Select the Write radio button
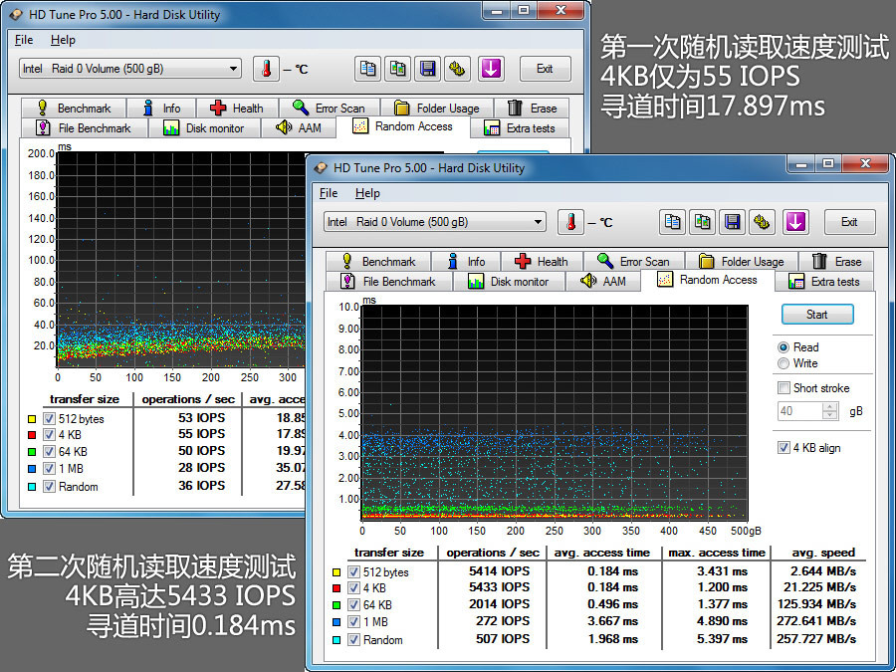Viewport: 896px width, 672px height. pyautogui.click(x=784, y=363)
